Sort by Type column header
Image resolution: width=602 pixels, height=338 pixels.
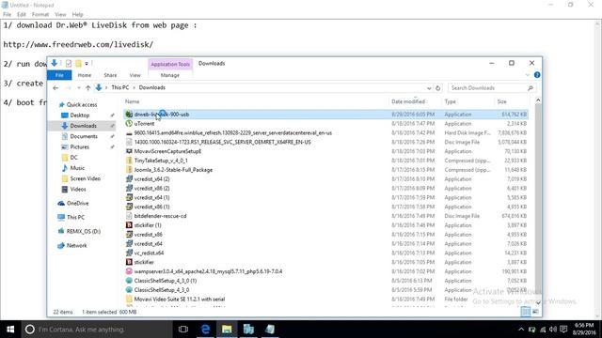point(450,101)
